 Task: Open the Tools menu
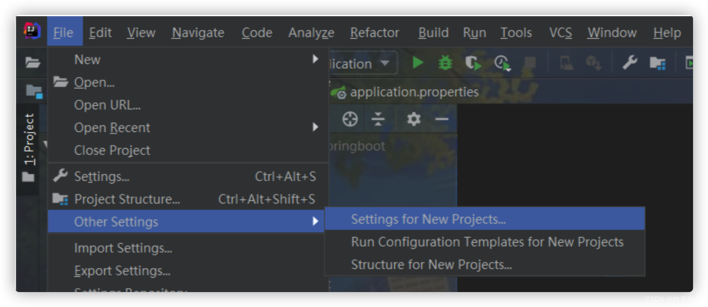[x=516, y=32]
